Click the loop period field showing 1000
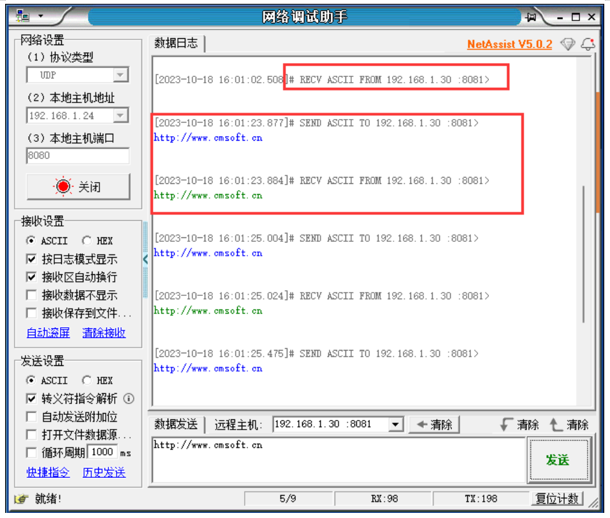The height and width of the screenshot is (518, 610). coord(103,452)
